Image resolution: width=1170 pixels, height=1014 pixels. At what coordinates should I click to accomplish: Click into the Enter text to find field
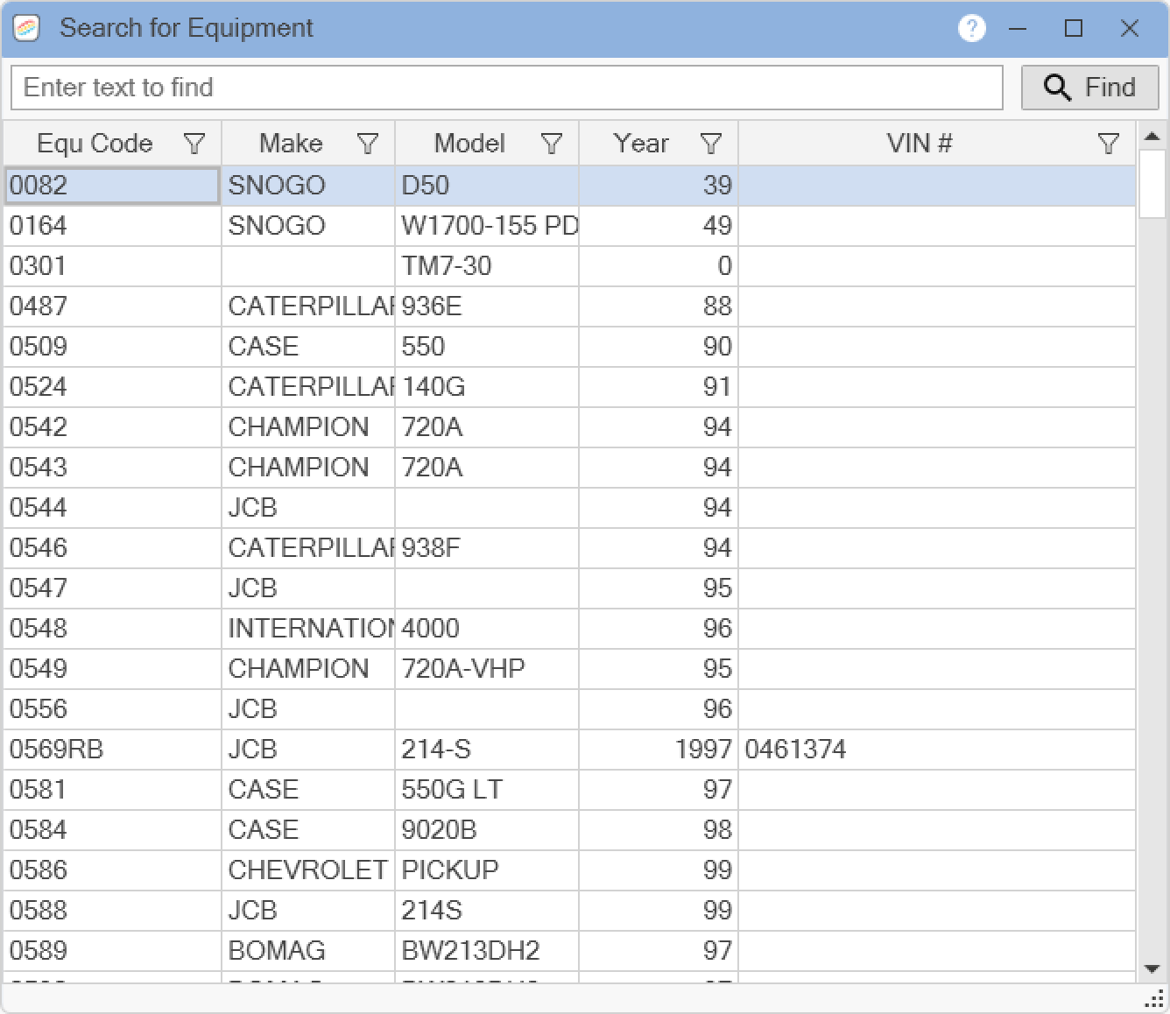(506, 88)
